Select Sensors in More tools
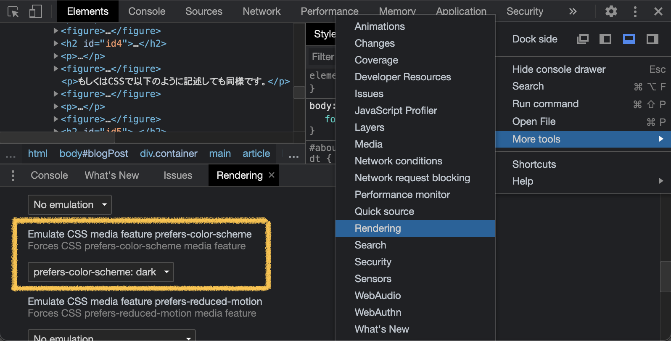The width and height of the screenshot is (671, 341). 415,279
